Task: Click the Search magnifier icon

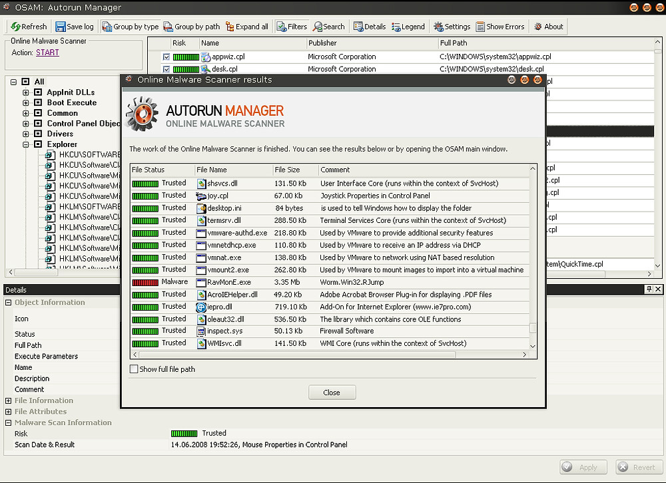Action: click(x=317, y=27)
